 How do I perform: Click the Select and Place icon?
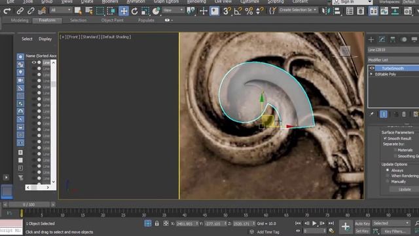[x=156, y=11]
